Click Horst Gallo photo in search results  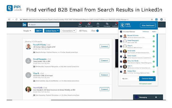(x=28, y=89)
